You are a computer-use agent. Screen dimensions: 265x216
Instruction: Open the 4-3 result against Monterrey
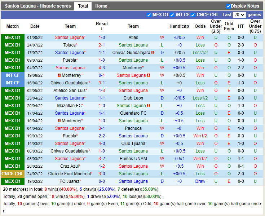click(102, 68)
